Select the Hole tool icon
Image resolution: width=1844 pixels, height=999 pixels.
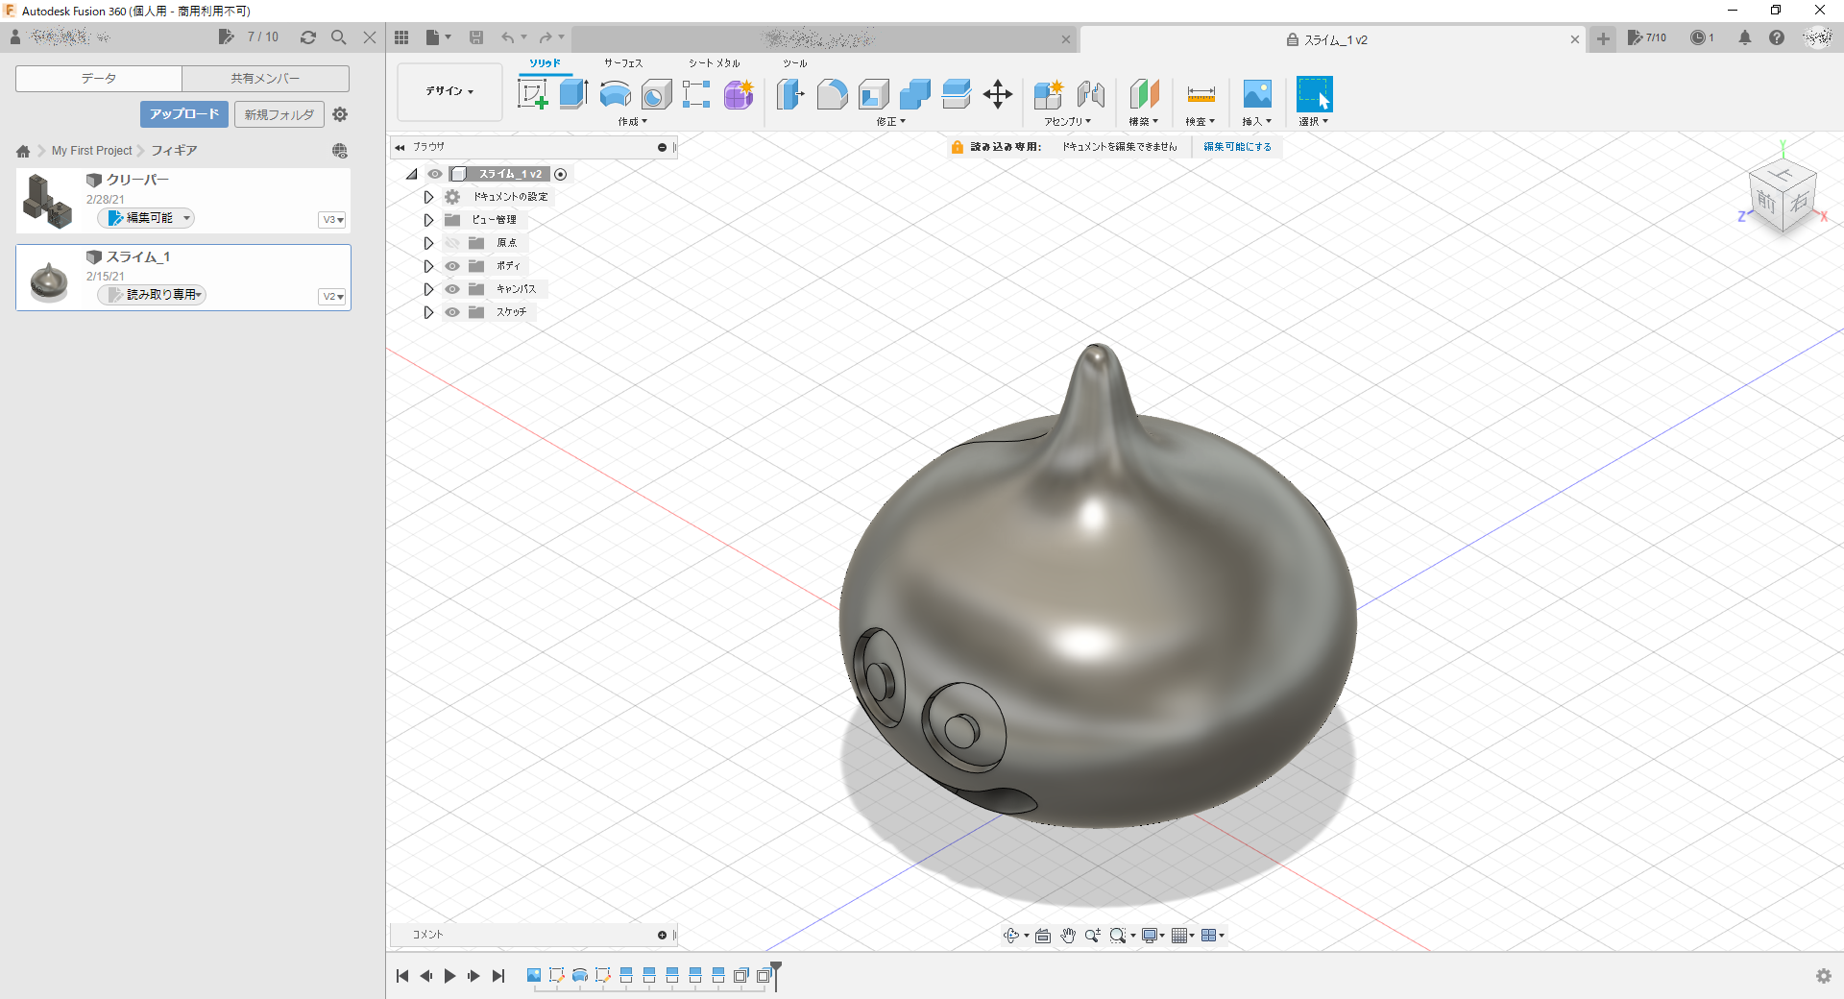656,94
